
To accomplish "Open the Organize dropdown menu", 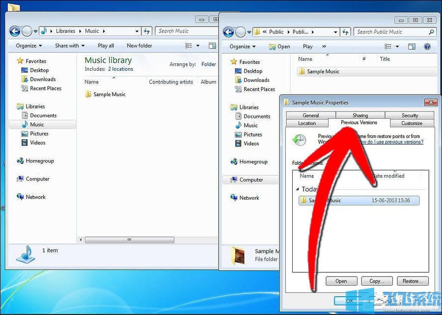I will 241,46.
